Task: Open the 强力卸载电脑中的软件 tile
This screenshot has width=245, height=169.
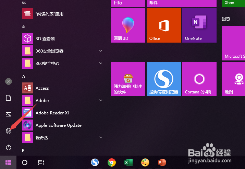Action: click(128, 79)
